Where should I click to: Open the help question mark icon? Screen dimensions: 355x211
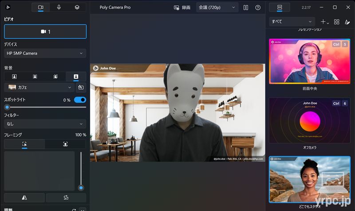[x=258, y=8]
